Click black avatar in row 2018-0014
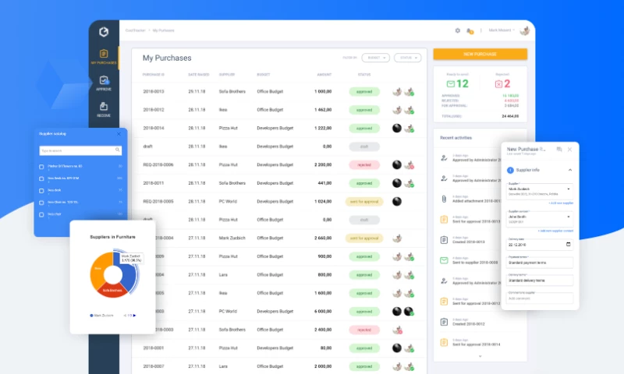Image resolution: width=624 pixels, height=374 pixels. [397, 128]
